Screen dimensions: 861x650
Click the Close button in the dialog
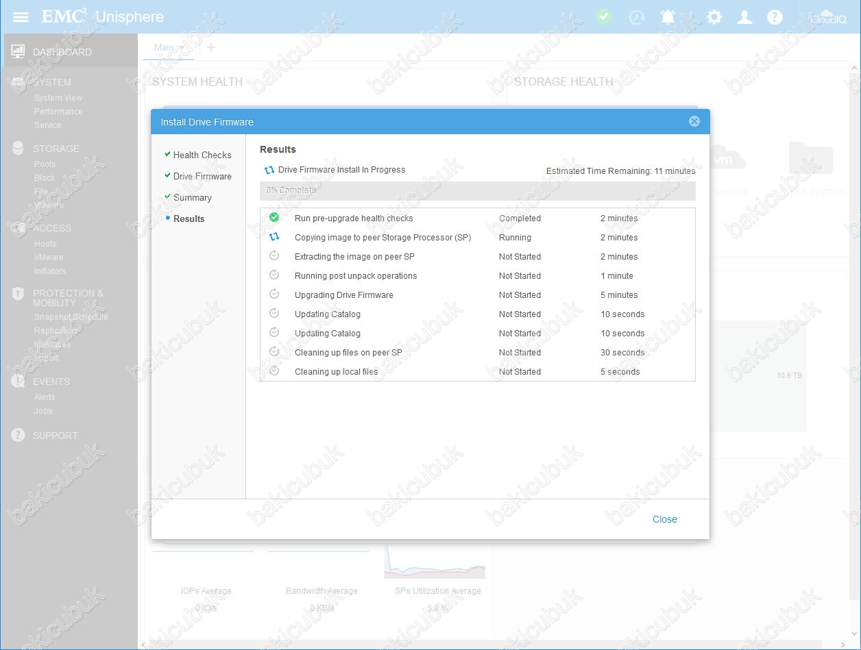click(664, 519)
